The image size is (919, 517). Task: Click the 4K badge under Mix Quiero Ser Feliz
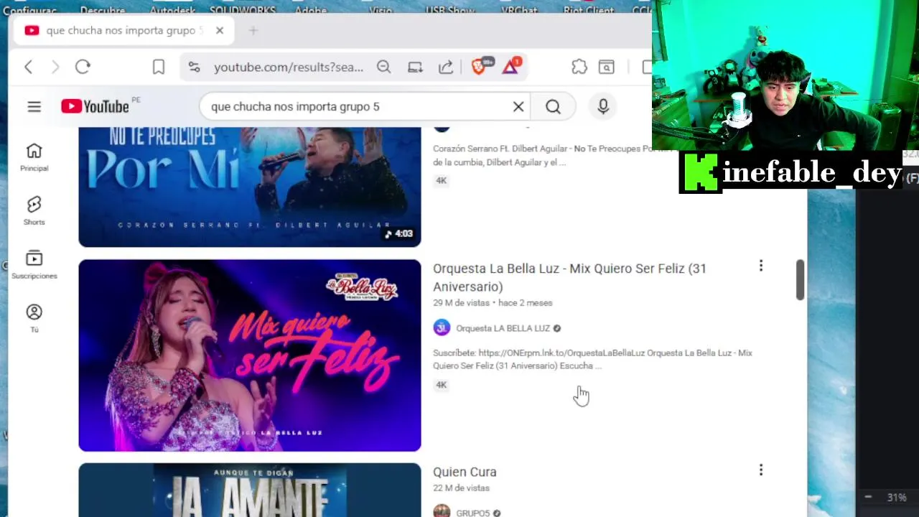(x=442, y=385)
